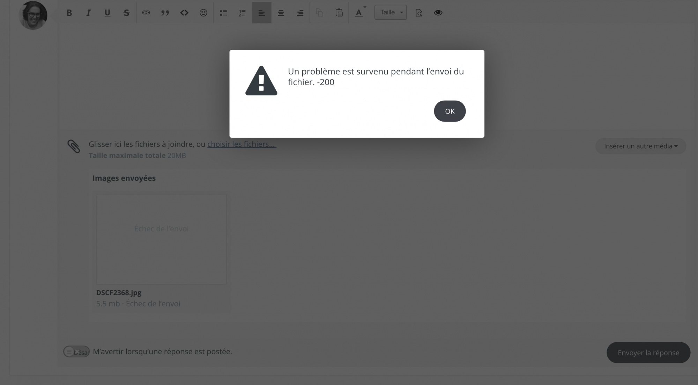This screenshot has height=385, width=698.
Task: Insert a hyperlink with link icon
Action: click(x=146, y=13)
